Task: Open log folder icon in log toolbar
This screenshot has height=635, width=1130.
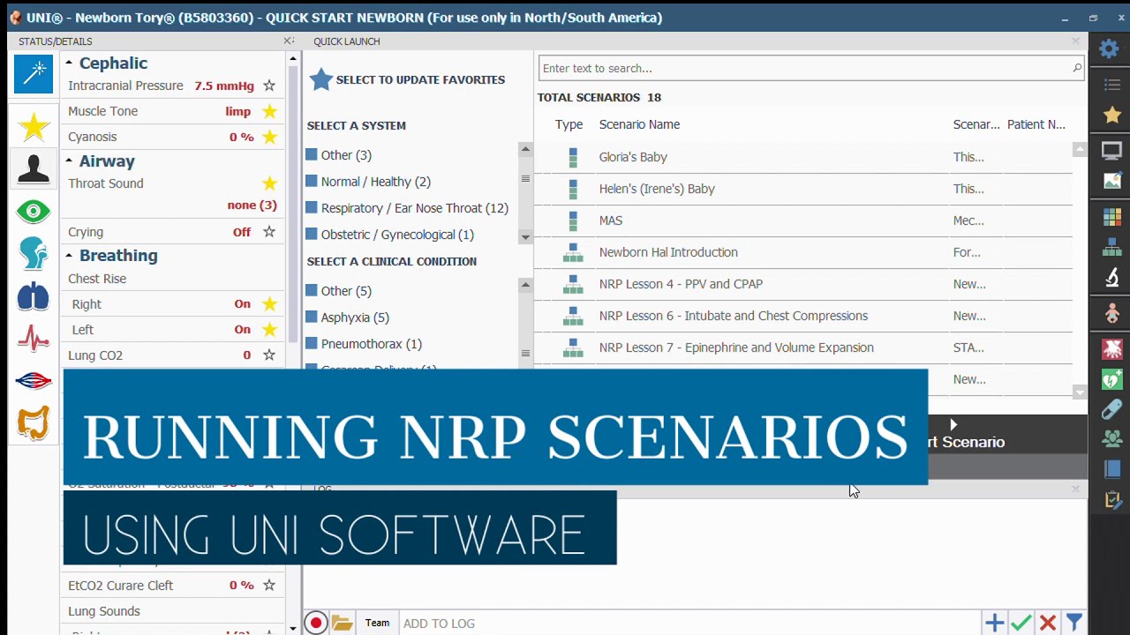Action: pos(343,624)
